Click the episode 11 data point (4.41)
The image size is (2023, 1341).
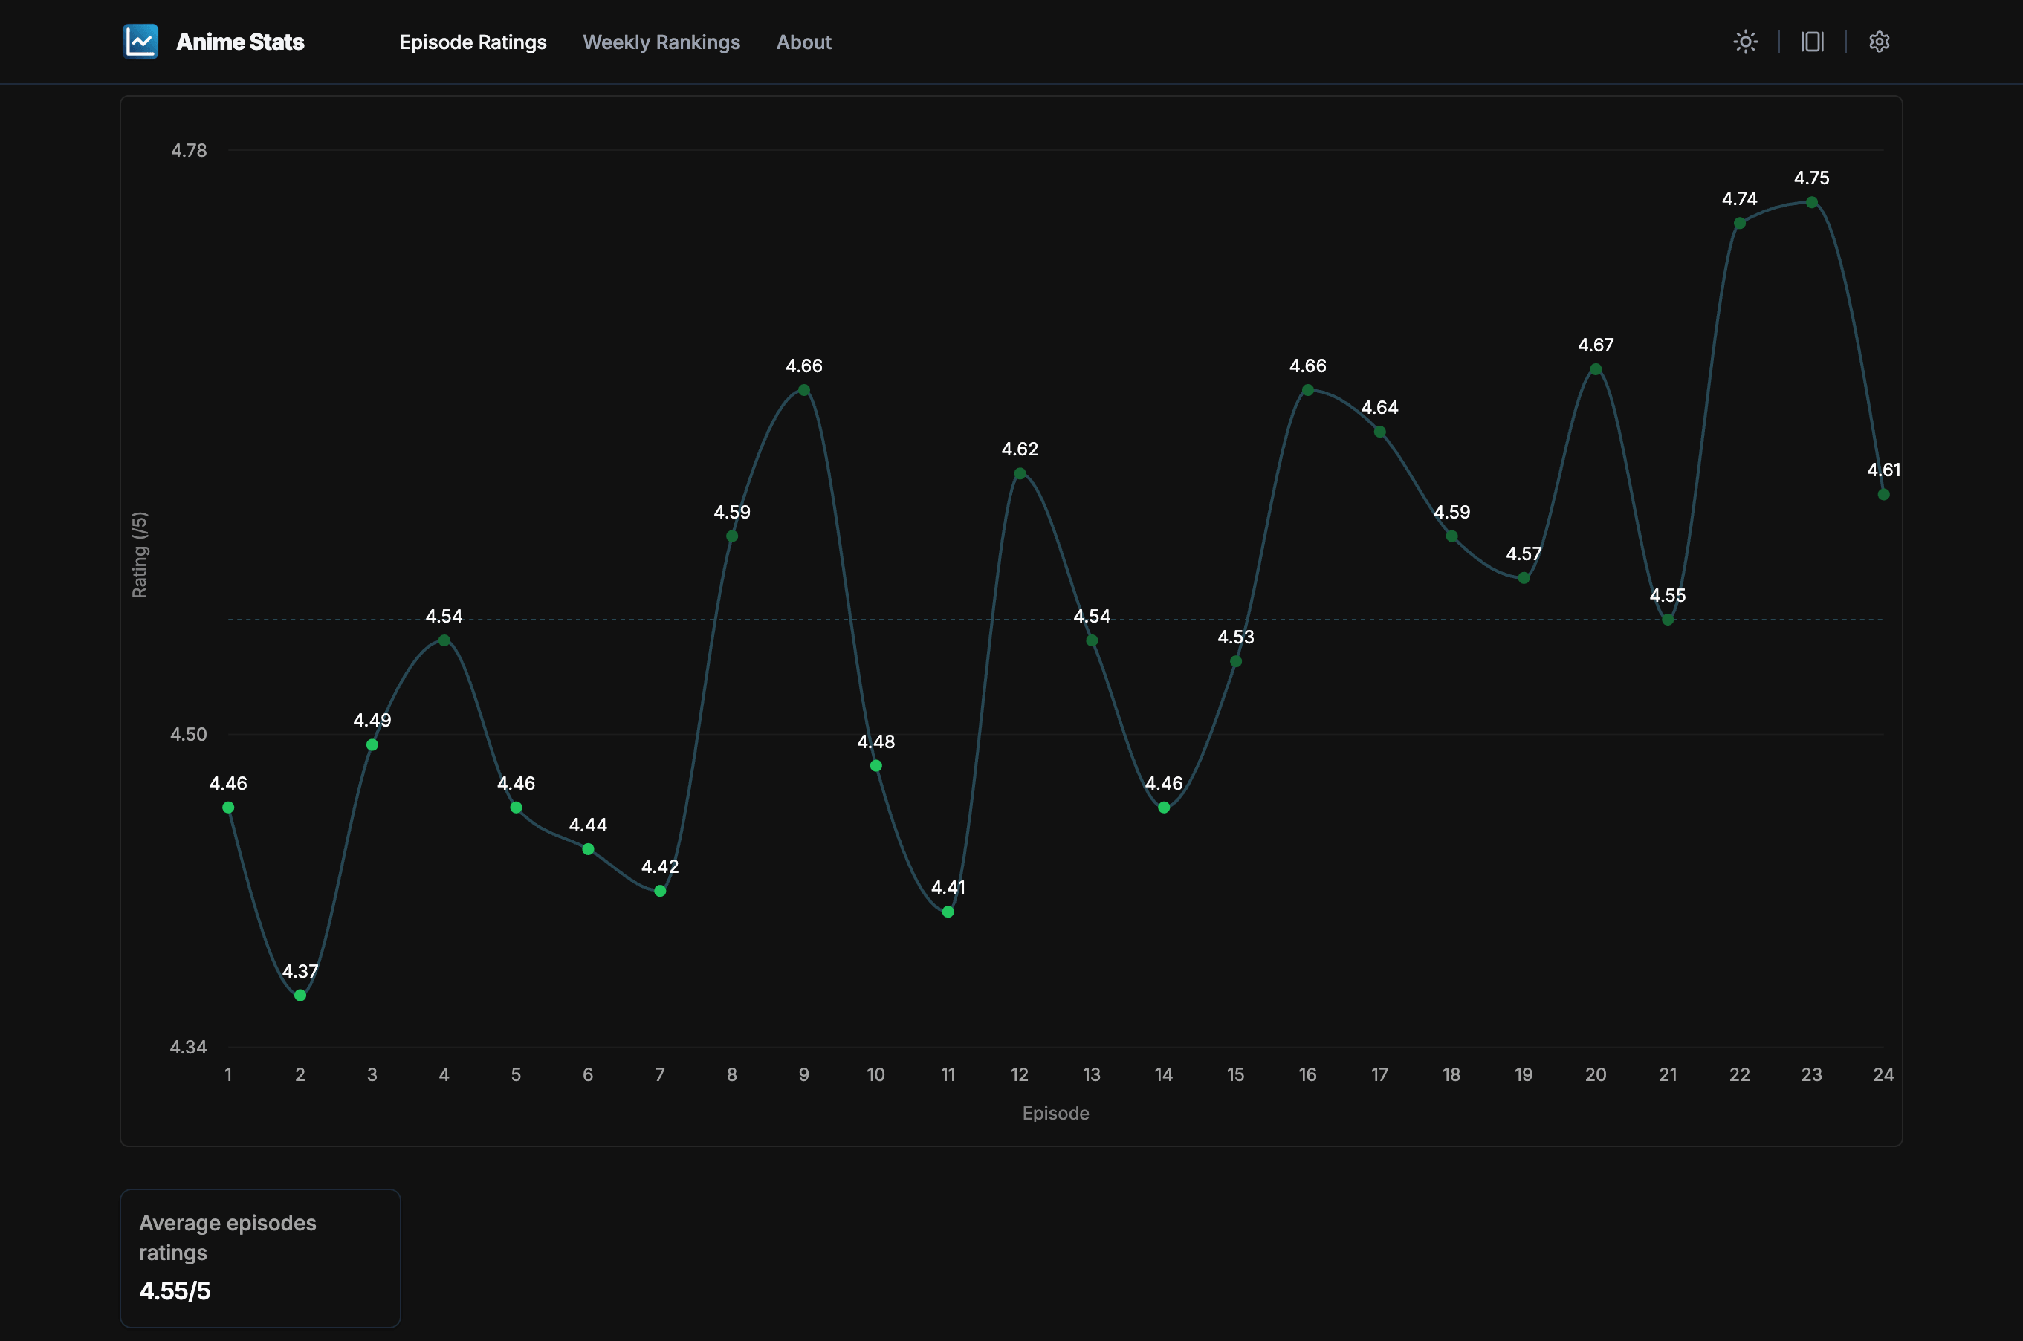[x=948, y=912]
